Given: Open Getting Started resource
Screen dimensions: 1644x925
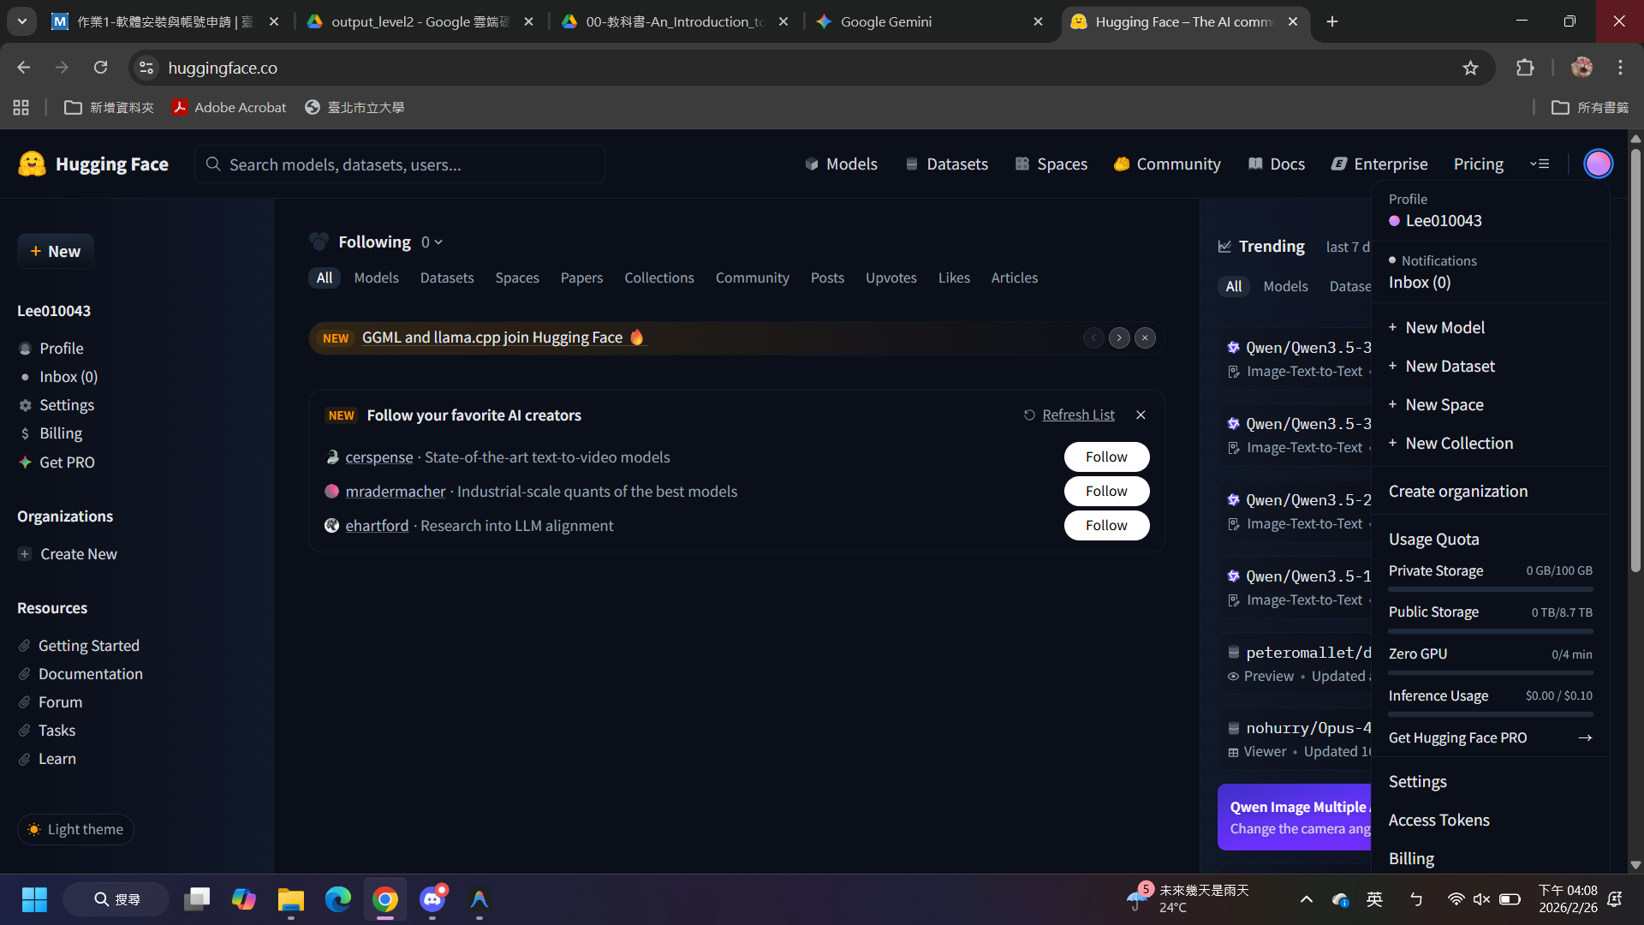Looking at the screenshot, I should (x=79, y=645).
